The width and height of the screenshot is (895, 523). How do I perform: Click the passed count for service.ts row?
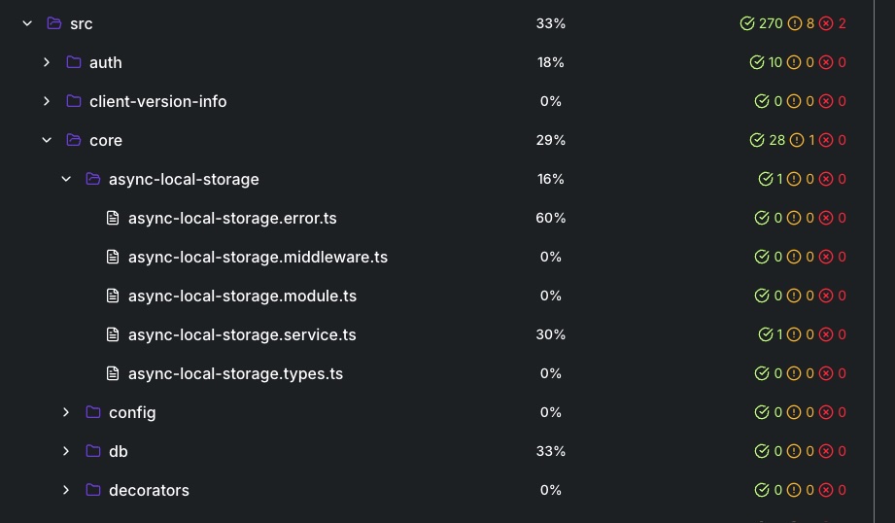click(779, 334)
